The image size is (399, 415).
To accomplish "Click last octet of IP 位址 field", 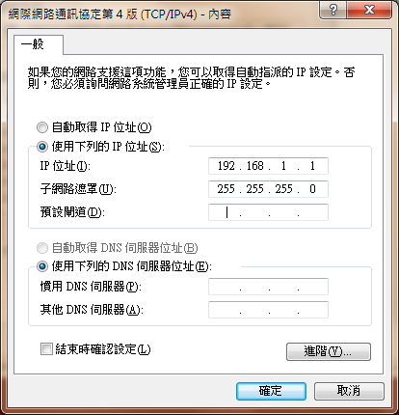I will point(312,166).
